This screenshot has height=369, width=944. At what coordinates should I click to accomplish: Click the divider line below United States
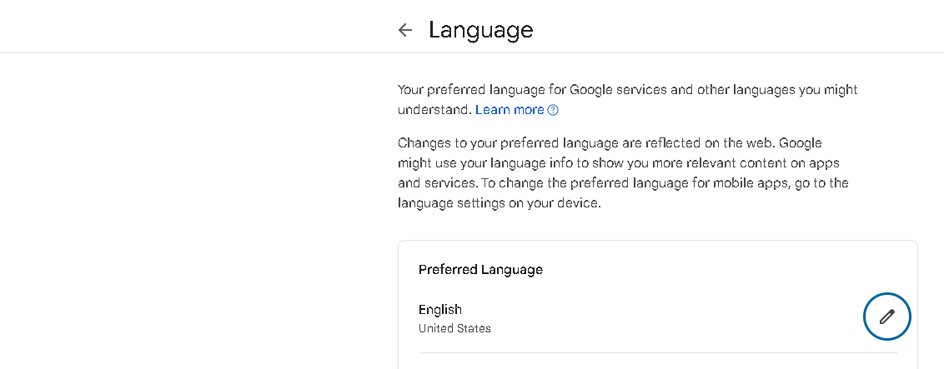657,353
